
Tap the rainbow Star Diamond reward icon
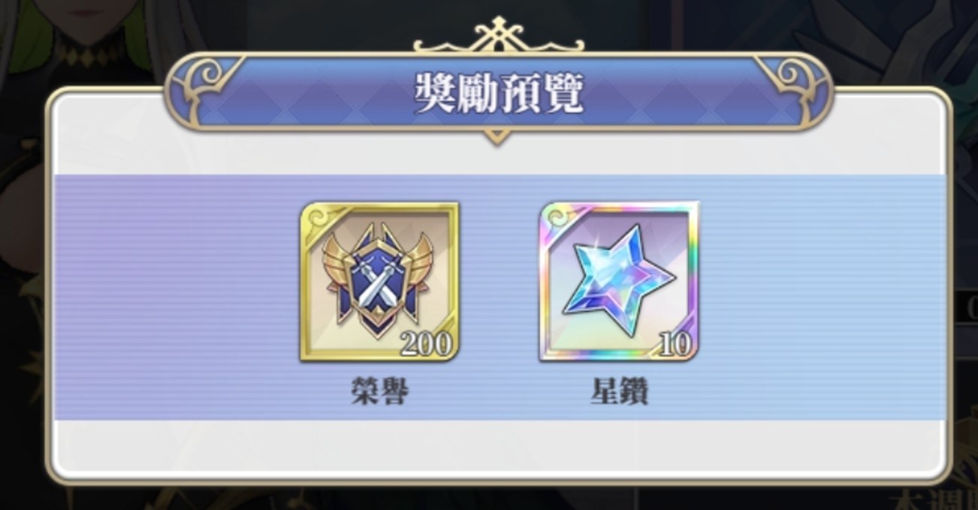(618, 281)
